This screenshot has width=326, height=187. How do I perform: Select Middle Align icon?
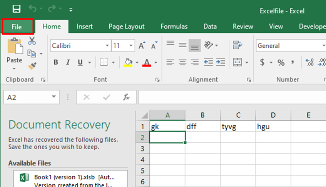point(182,45)
